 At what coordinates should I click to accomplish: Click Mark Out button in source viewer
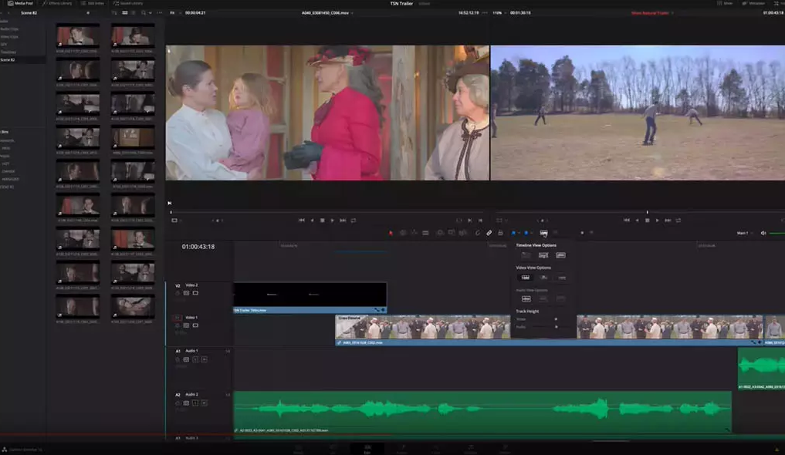tap(480, 220)
